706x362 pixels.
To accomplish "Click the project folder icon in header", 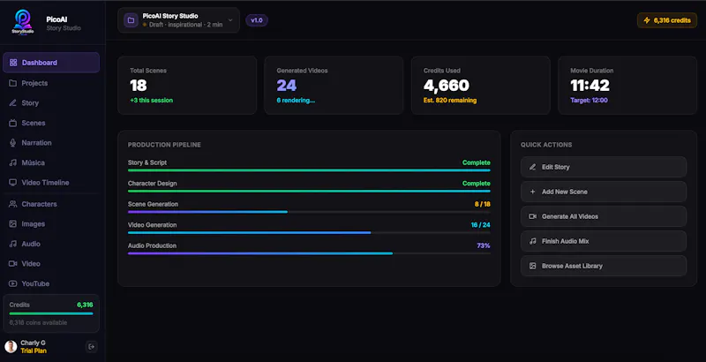I will [x=131, y=20].
